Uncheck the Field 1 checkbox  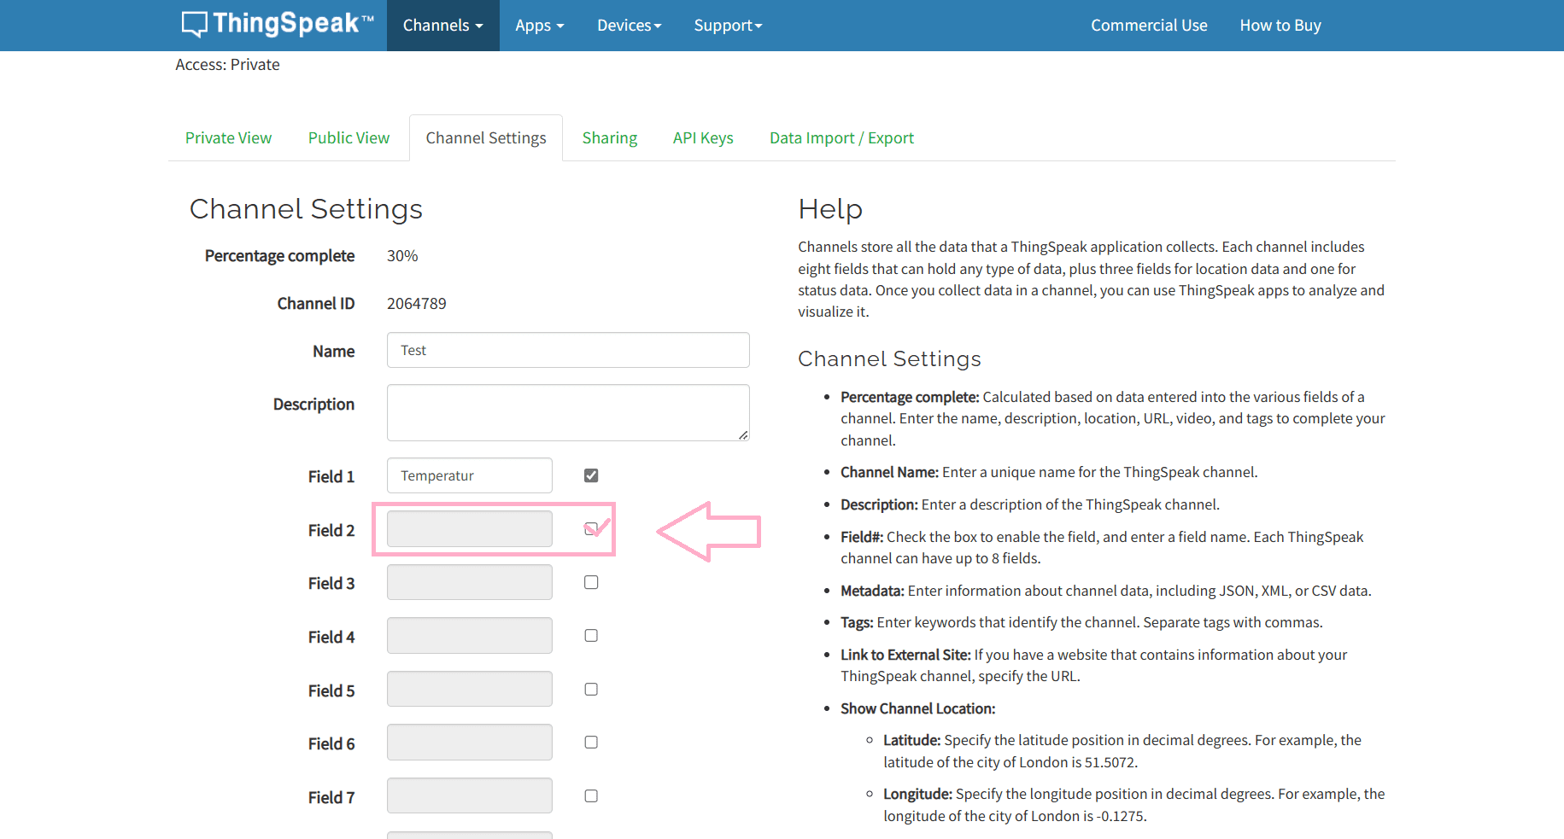click(x=591, y=475)
